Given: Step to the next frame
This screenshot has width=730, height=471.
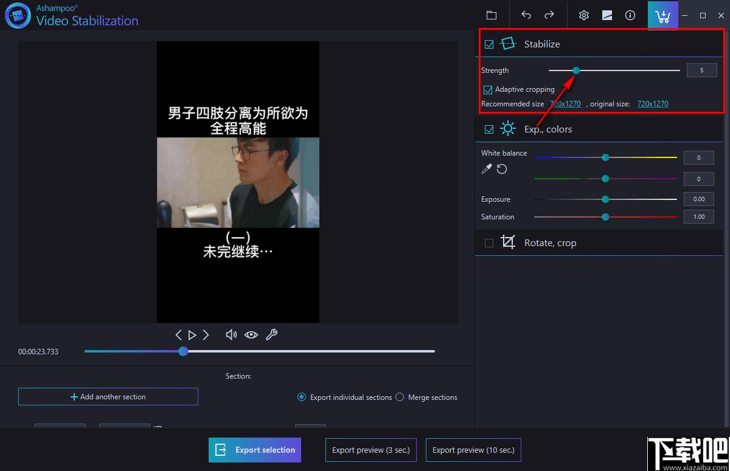Looking at the screenshot, I should coord(206,335).
